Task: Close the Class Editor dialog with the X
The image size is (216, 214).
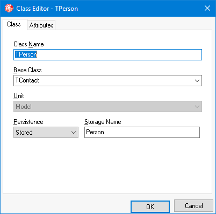Action: pyautogui.click(x=207, y=8)
